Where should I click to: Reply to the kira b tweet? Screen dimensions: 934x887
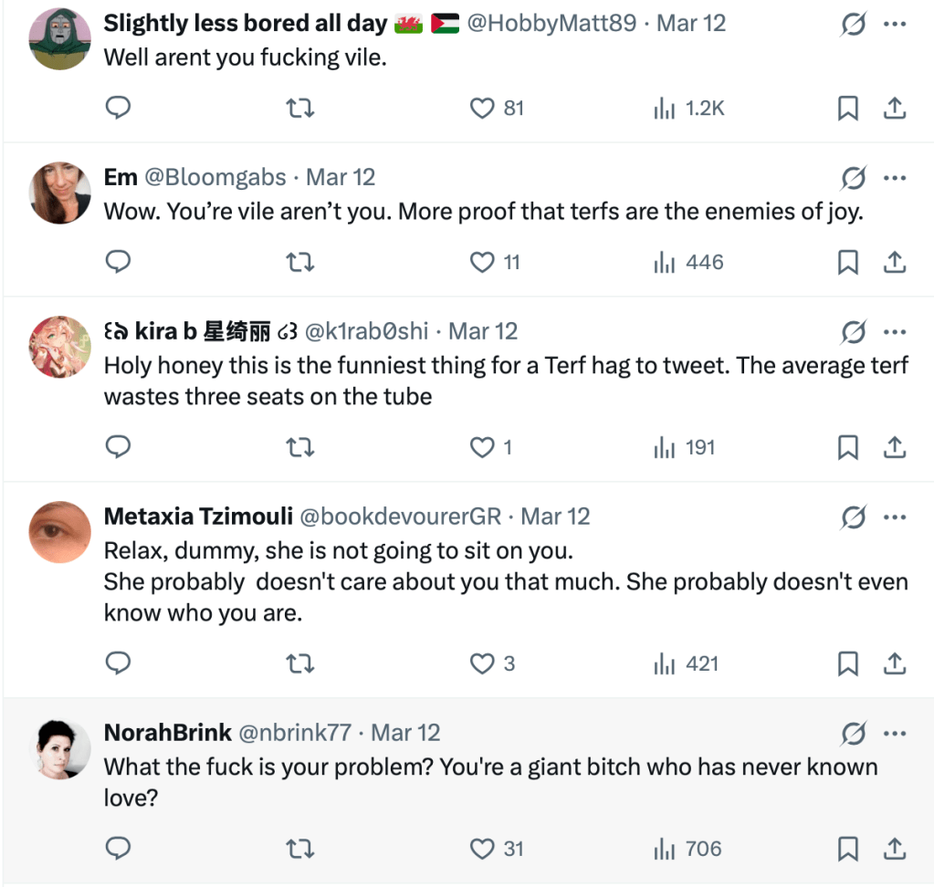coord(119,448)
